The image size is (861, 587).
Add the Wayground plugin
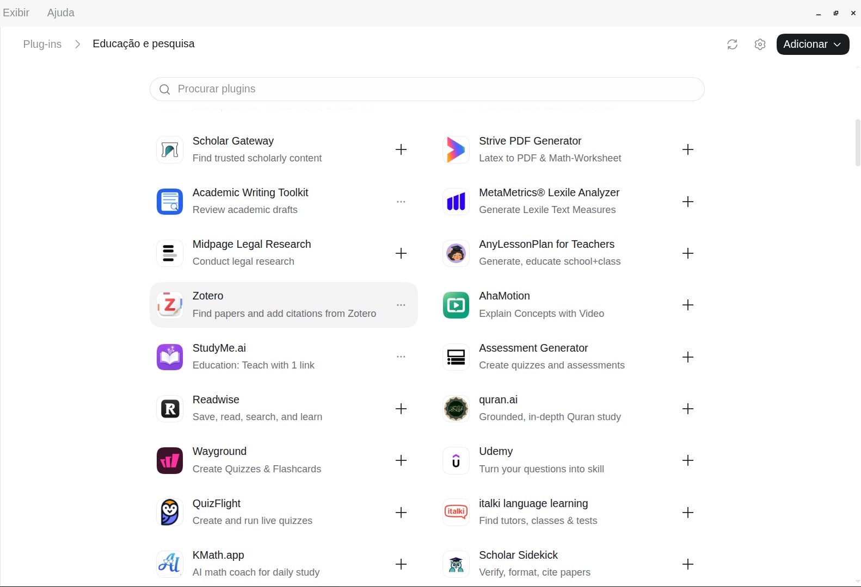pos(401,460)
